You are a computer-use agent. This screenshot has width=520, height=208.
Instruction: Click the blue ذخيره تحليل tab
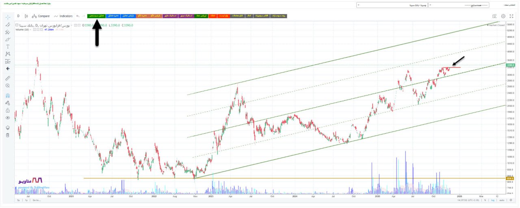click(x=113, y=16)
